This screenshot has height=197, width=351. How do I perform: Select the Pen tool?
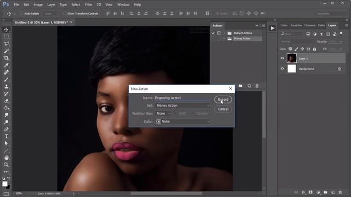tap(6, 129)
